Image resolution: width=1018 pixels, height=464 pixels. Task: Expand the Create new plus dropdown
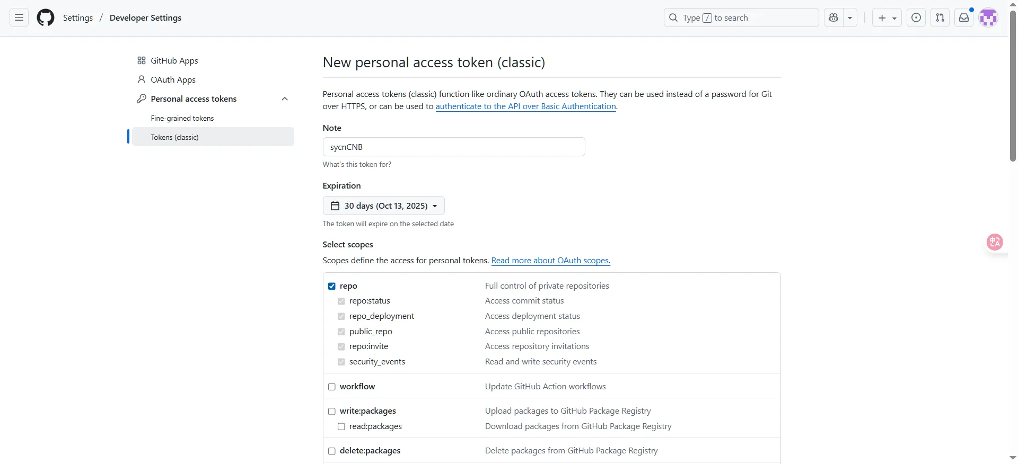(887, 17)
